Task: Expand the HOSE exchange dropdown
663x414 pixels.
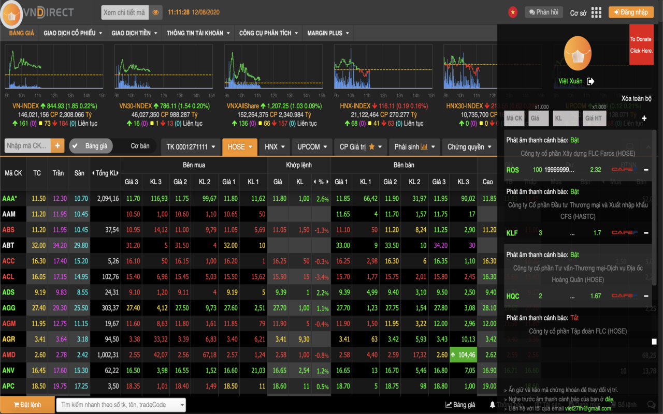Action: (x=240, y=146)
